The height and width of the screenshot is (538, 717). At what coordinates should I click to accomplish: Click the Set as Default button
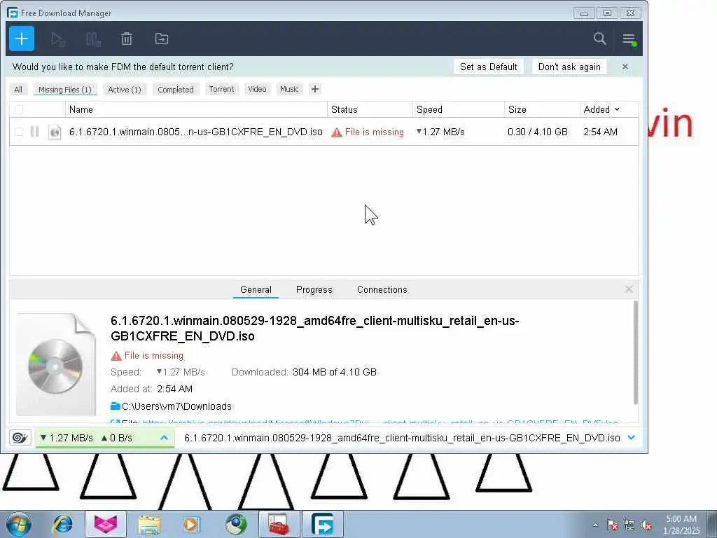pyautogui.click(x=488, y=67)
